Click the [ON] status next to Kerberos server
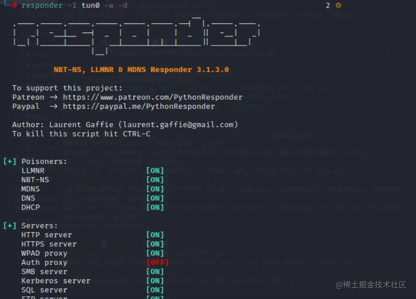The width and height of the screenshot is (416, 299). click(155, 281)
